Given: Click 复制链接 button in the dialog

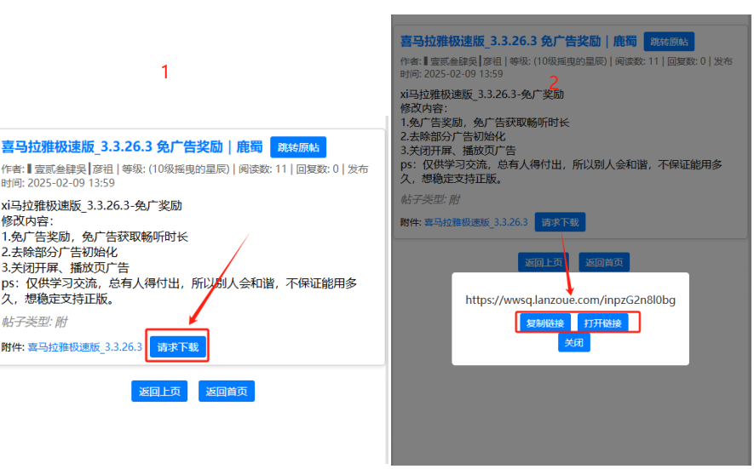Looking at the screenshot, I should [x=544, y=323].
